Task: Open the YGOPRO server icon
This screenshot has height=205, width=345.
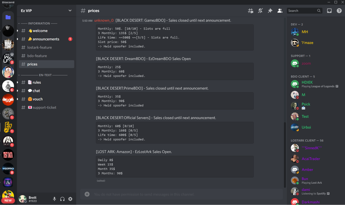Action: pos(8,169)
